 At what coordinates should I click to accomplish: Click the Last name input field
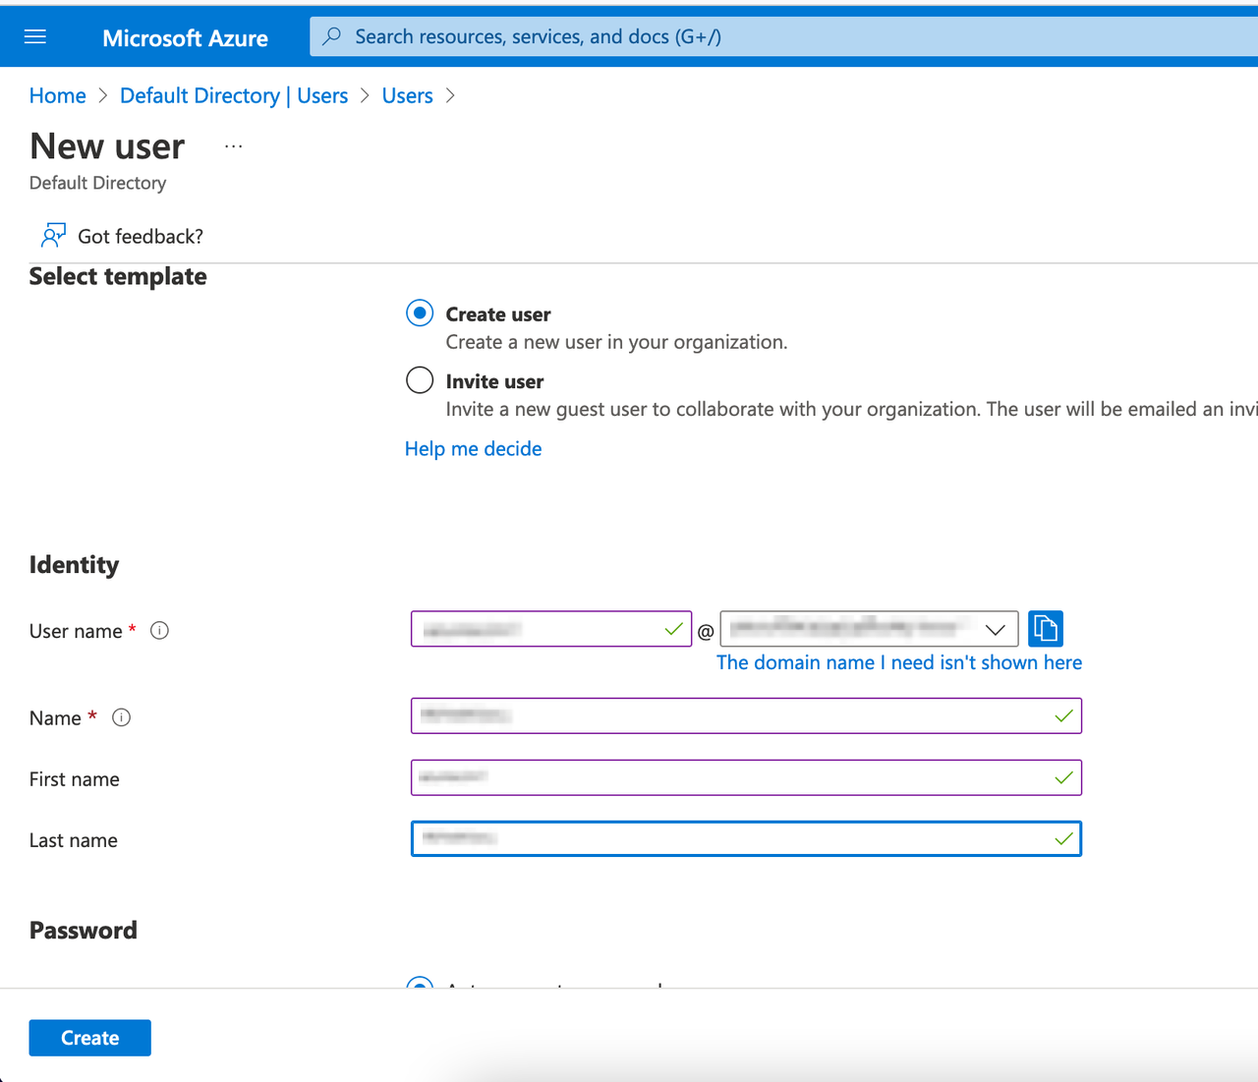(x=746, y=838)
